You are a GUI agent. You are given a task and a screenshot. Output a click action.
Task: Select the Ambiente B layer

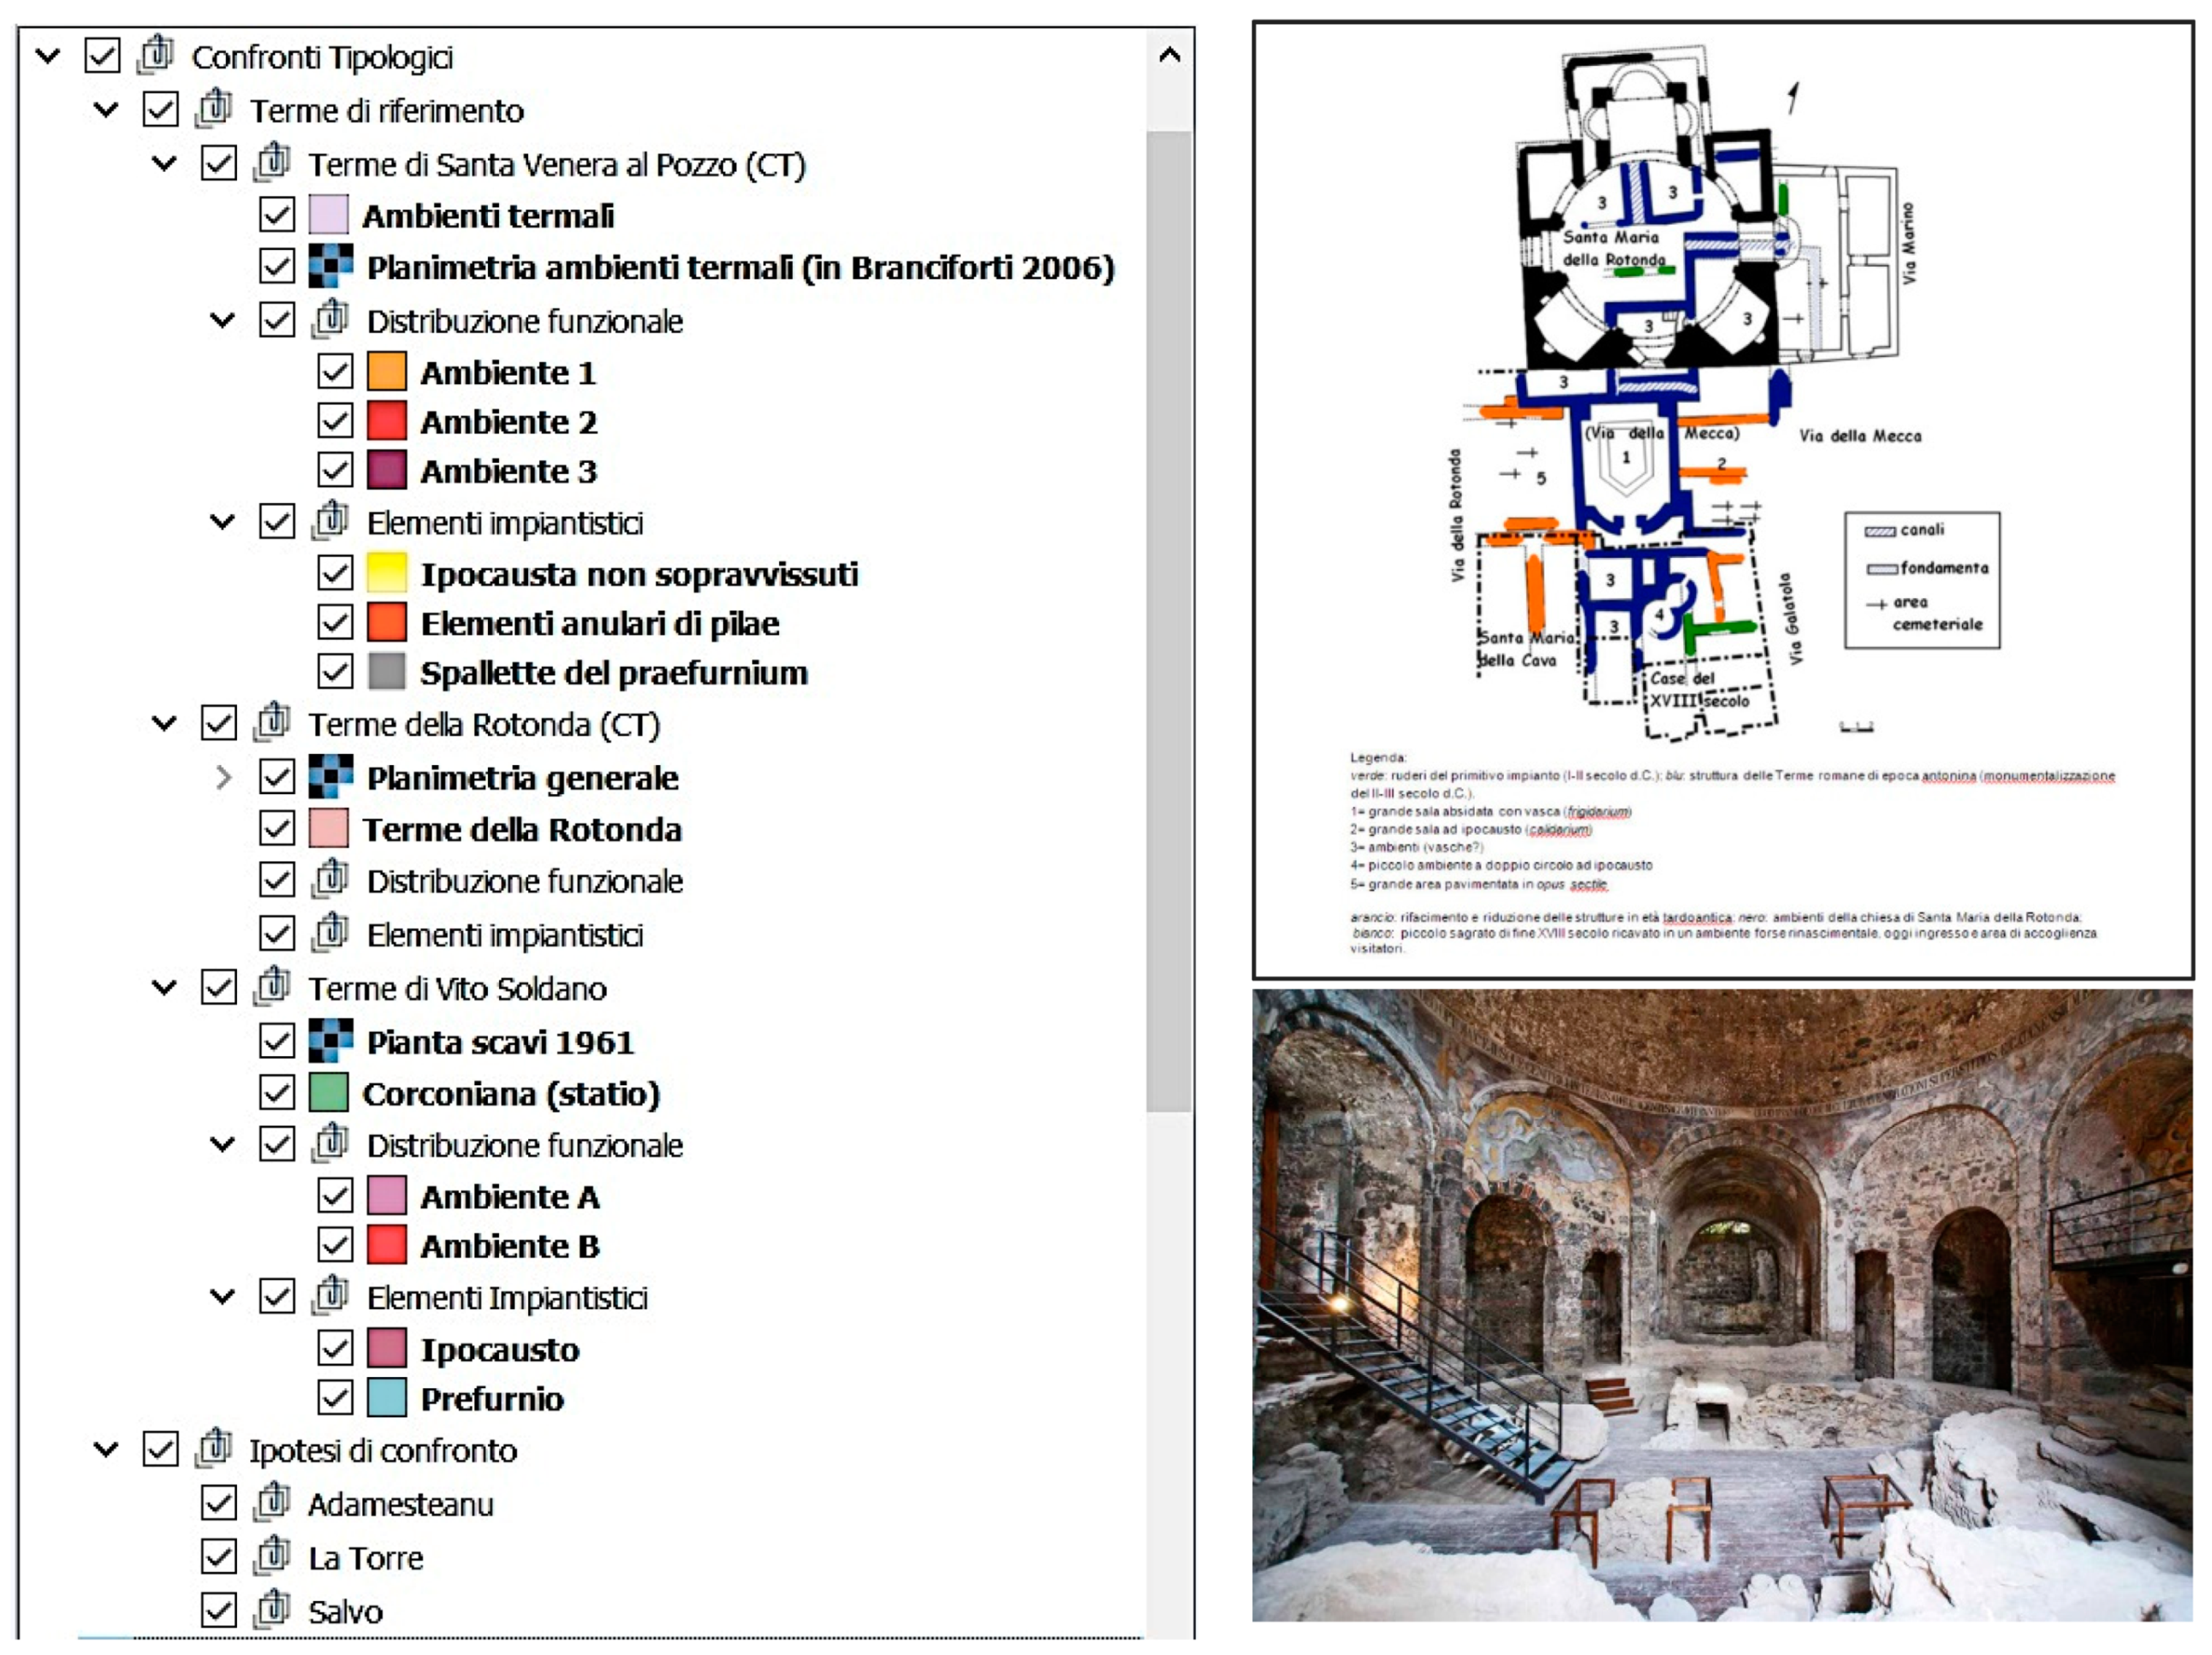[x=509, y=1246]
